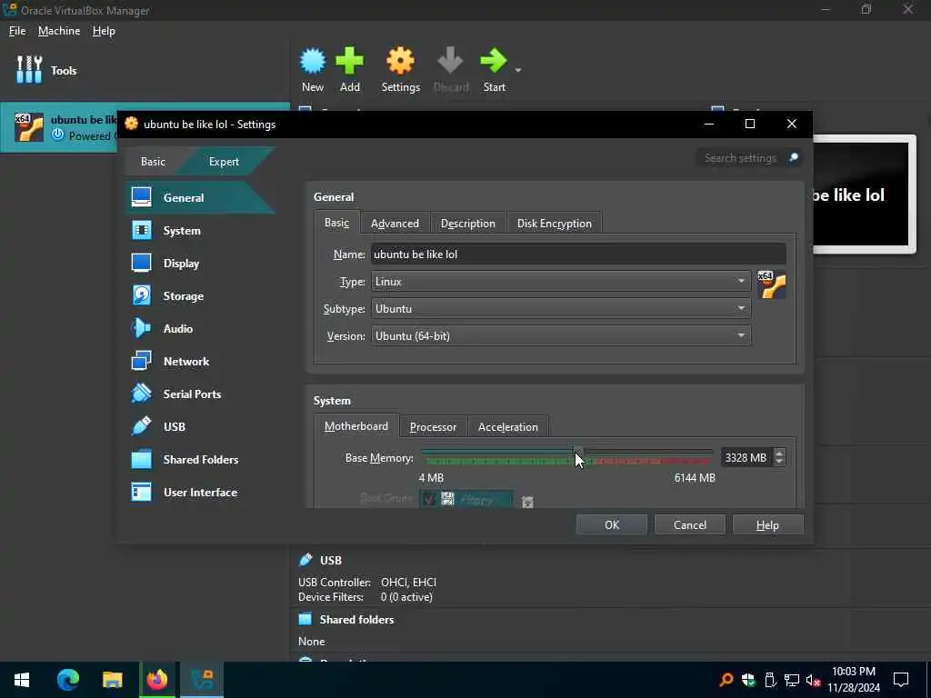Click Cancel in the settings dialog
The height and width of the screenshot is (698, 931).
pos(689,524)
